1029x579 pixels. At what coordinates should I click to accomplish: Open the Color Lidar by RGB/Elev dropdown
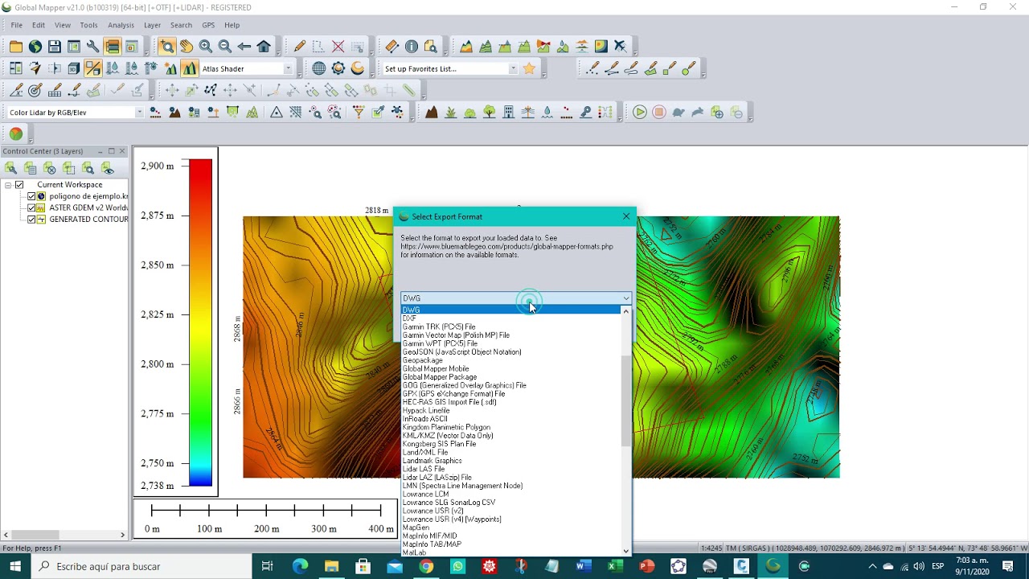139,113
